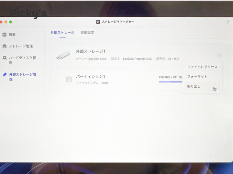The height and width of the screenshot is (174, 233).
Task: Click the SanDisk Portable SSD product name
Action: pyautogui.click(x=137, y=59)
